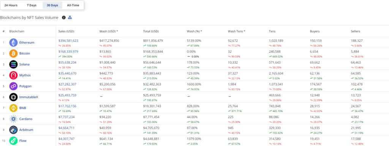
Task: Sort by Total (USD) column header
Action: point(151,31)
